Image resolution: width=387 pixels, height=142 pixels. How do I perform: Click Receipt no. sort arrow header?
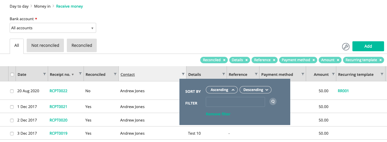[x=73, y=75]
